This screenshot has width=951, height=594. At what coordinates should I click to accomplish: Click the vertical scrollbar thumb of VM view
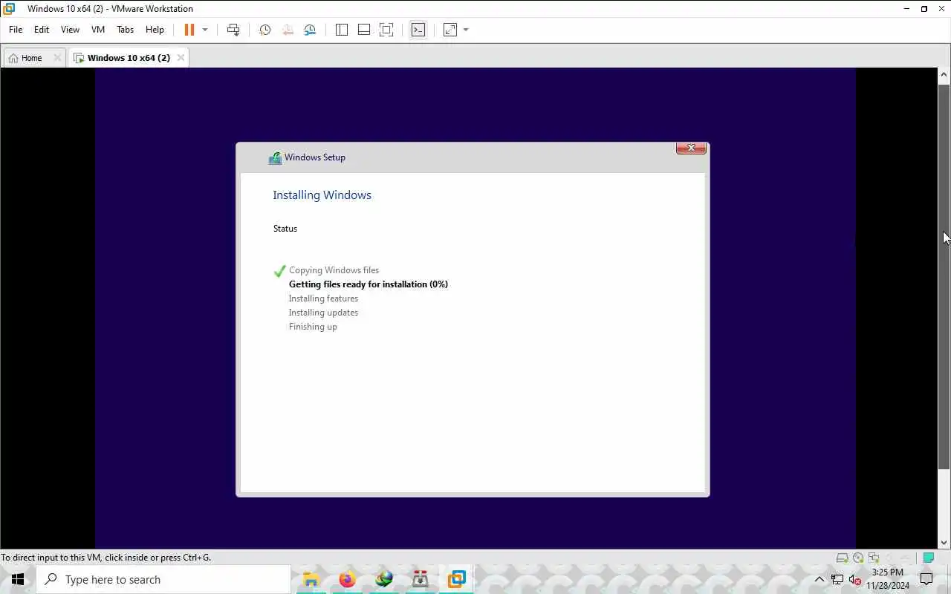[x=944, y=276]
